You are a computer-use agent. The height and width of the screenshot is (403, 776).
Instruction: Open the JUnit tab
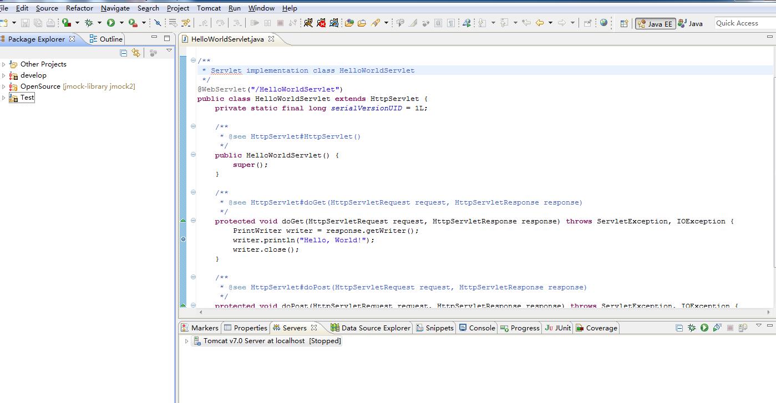[x=557, y=328]
